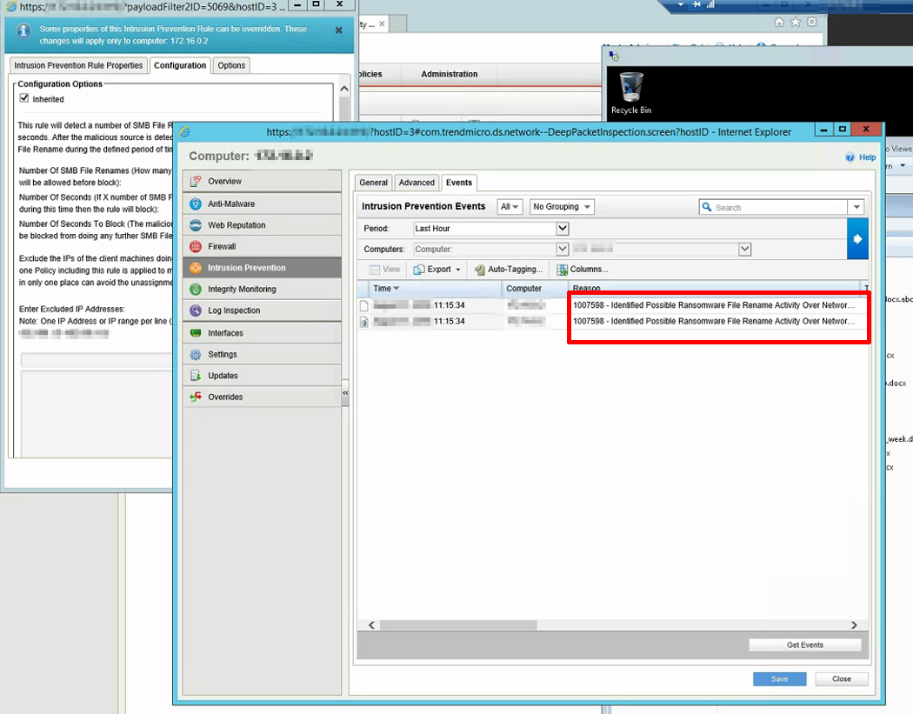Image resolution: width=913 pixels, height=714 pixels.
Task: Open the All events filter dropdown
Action: point(510,207)
